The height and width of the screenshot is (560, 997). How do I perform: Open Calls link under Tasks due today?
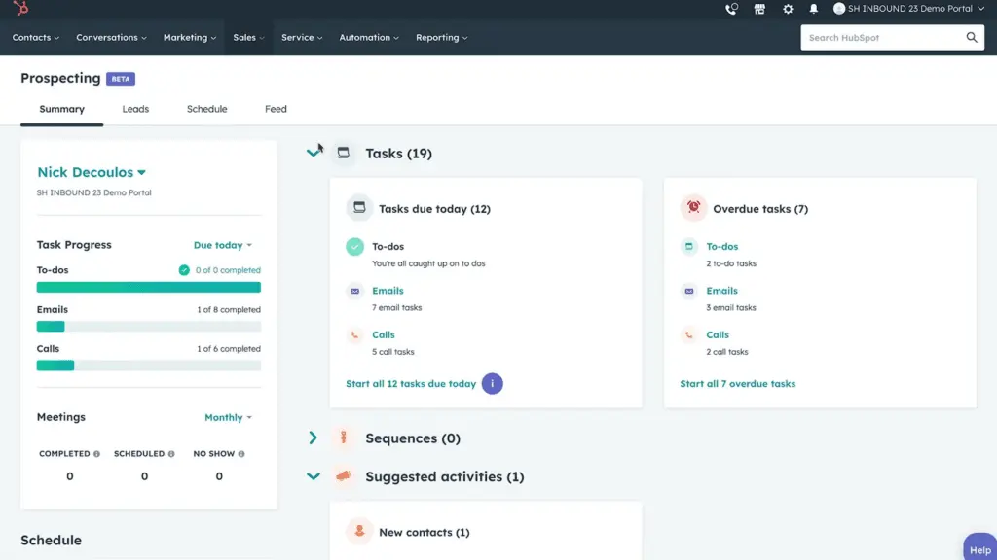[384, 335]
